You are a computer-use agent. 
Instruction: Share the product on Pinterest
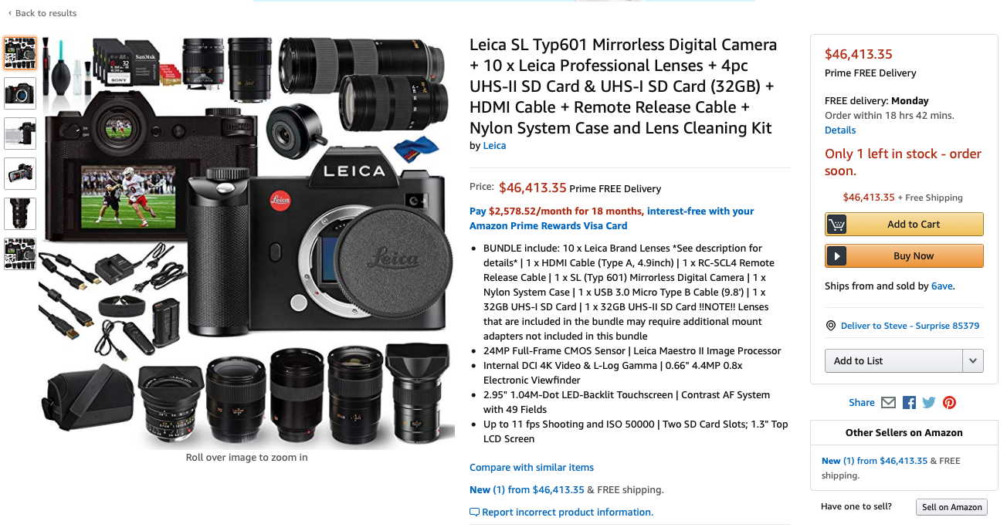click(x=949, y=402)
